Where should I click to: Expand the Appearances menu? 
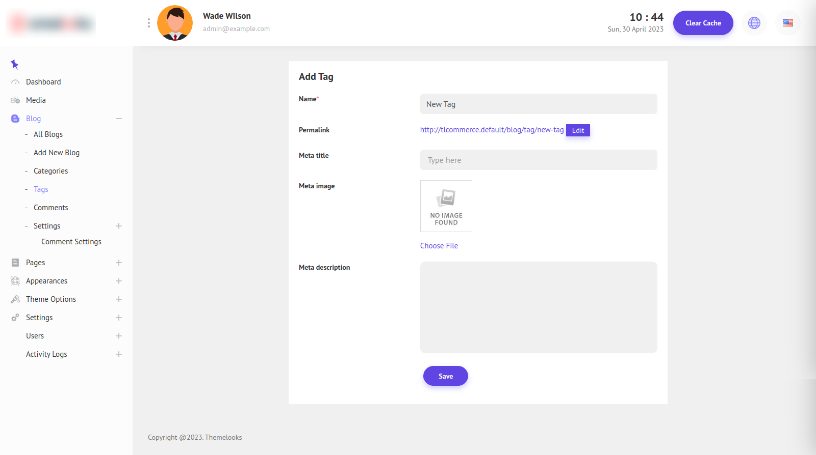(x=119, y=281)
